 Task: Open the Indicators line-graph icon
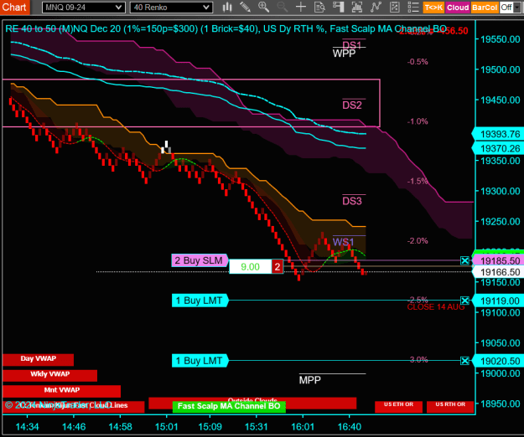pos(376,7)
